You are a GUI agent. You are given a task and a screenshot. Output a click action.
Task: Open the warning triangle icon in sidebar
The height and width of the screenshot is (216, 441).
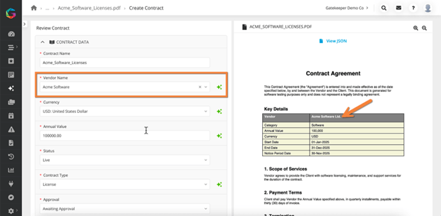pyautogui.click(x=11, y=129)
